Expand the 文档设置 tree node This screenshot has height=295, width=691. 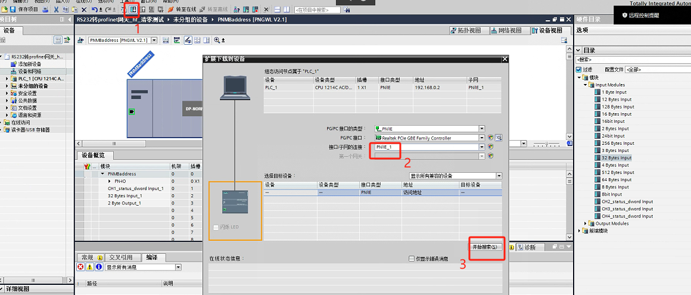coord(8,108)
